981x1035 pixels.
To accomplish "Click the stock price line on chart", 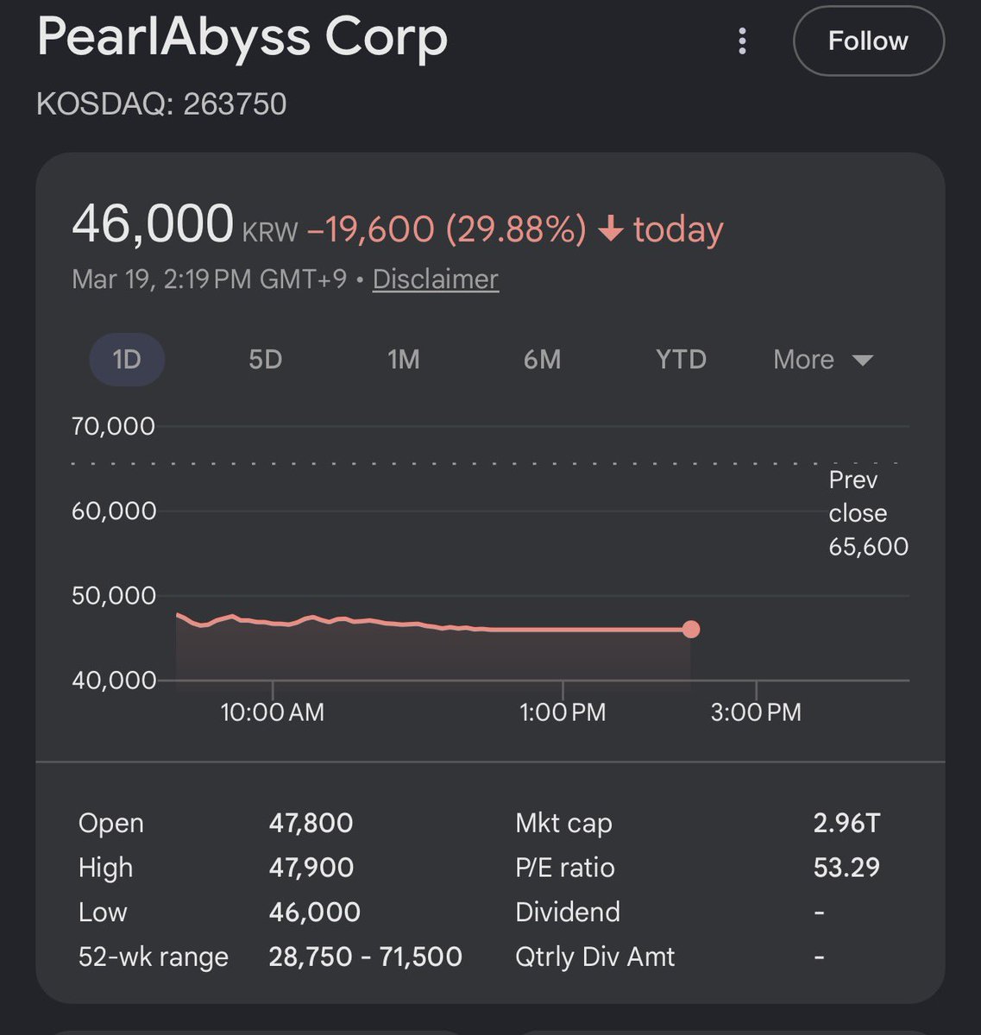I will click(431, 624).
